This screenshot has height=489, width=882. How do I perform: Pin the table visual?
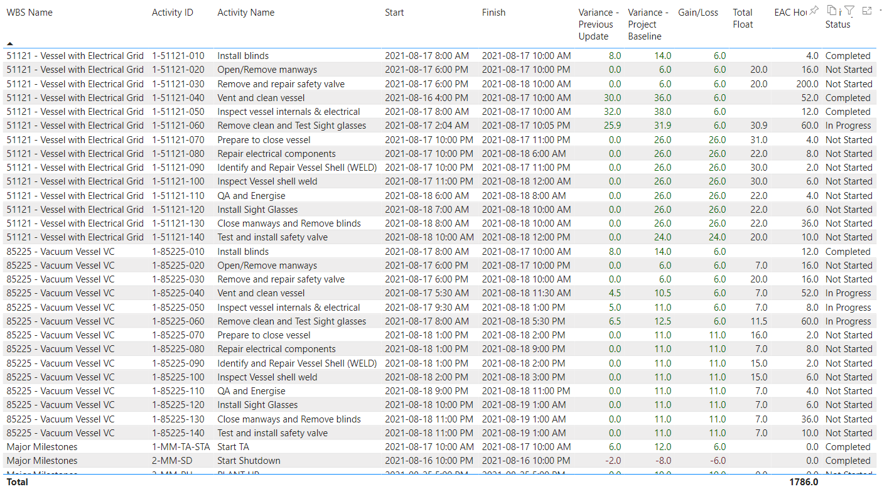(814, 10)
